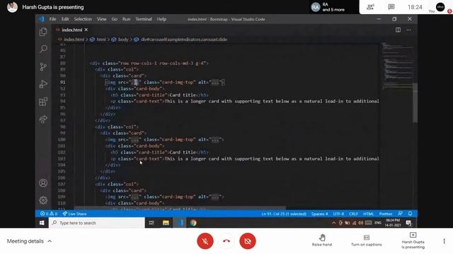Open the Help menu
This screenshot has width=453, height=254.
(x=161, y=19)
